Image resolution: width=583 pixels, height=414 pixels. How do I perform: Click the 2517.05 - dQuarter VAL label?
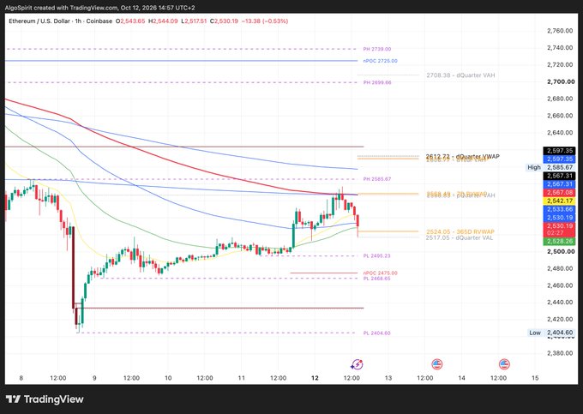pyautogui.click(x=460, y=237)
